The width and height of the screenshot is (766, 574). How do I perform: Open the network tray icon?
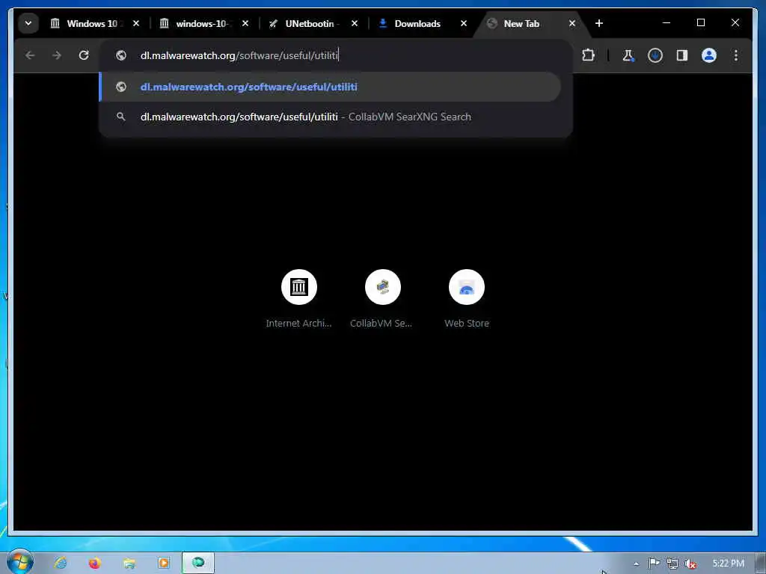point(672,564)
